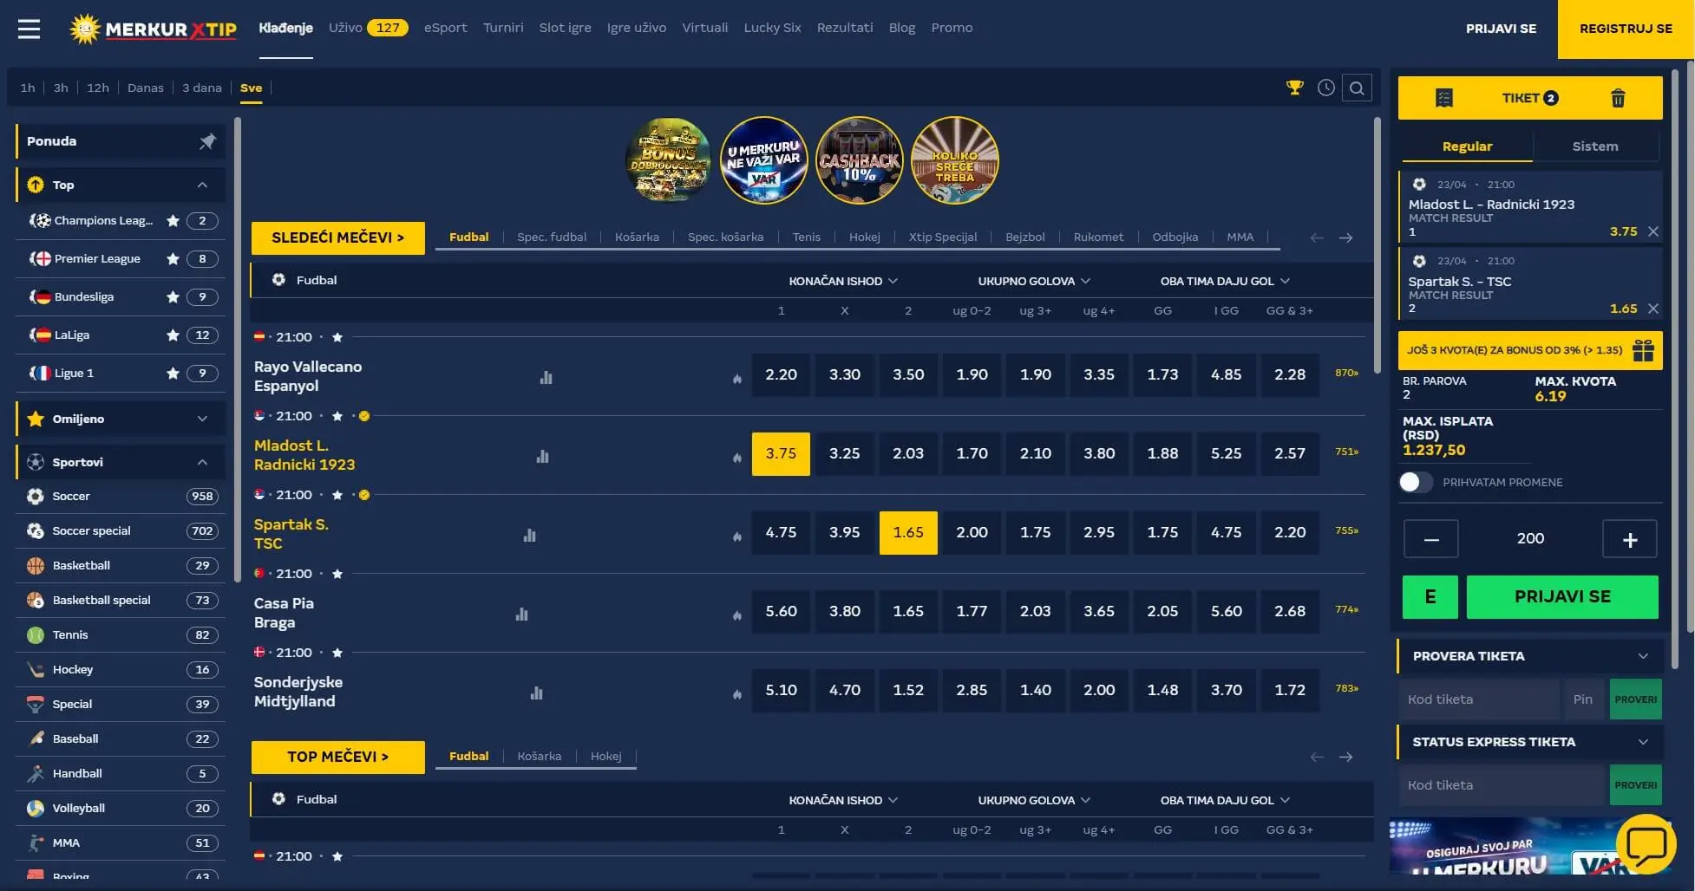1695x891 pixels.
Task: Remove Spartak S. selection from ticket
Action: point(1653,309)
